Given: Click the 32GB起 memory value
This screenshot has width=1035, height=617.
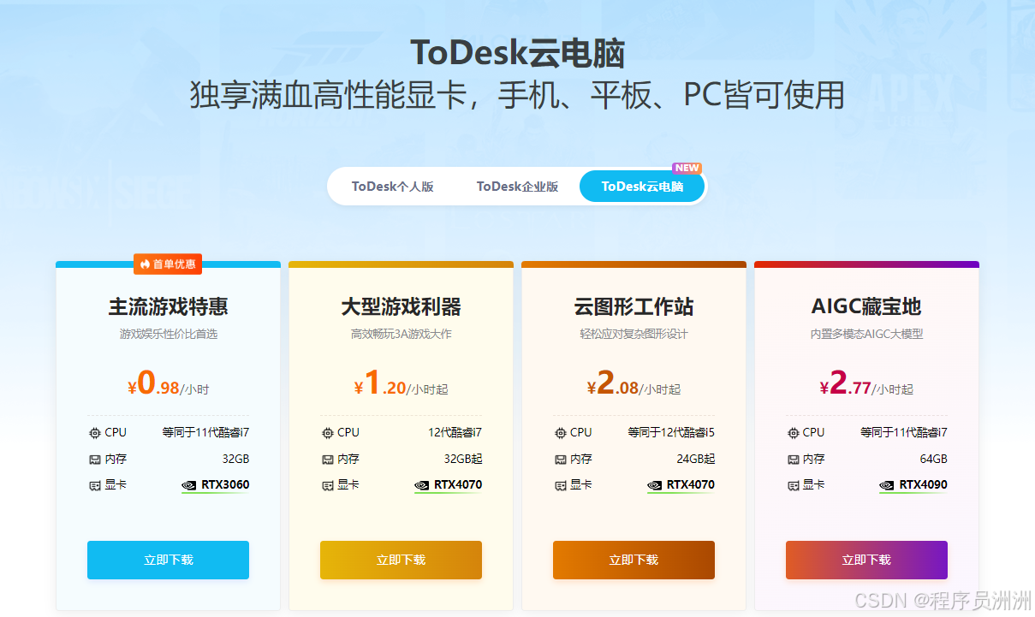Looking at the screenshot, I should (462, 460).
